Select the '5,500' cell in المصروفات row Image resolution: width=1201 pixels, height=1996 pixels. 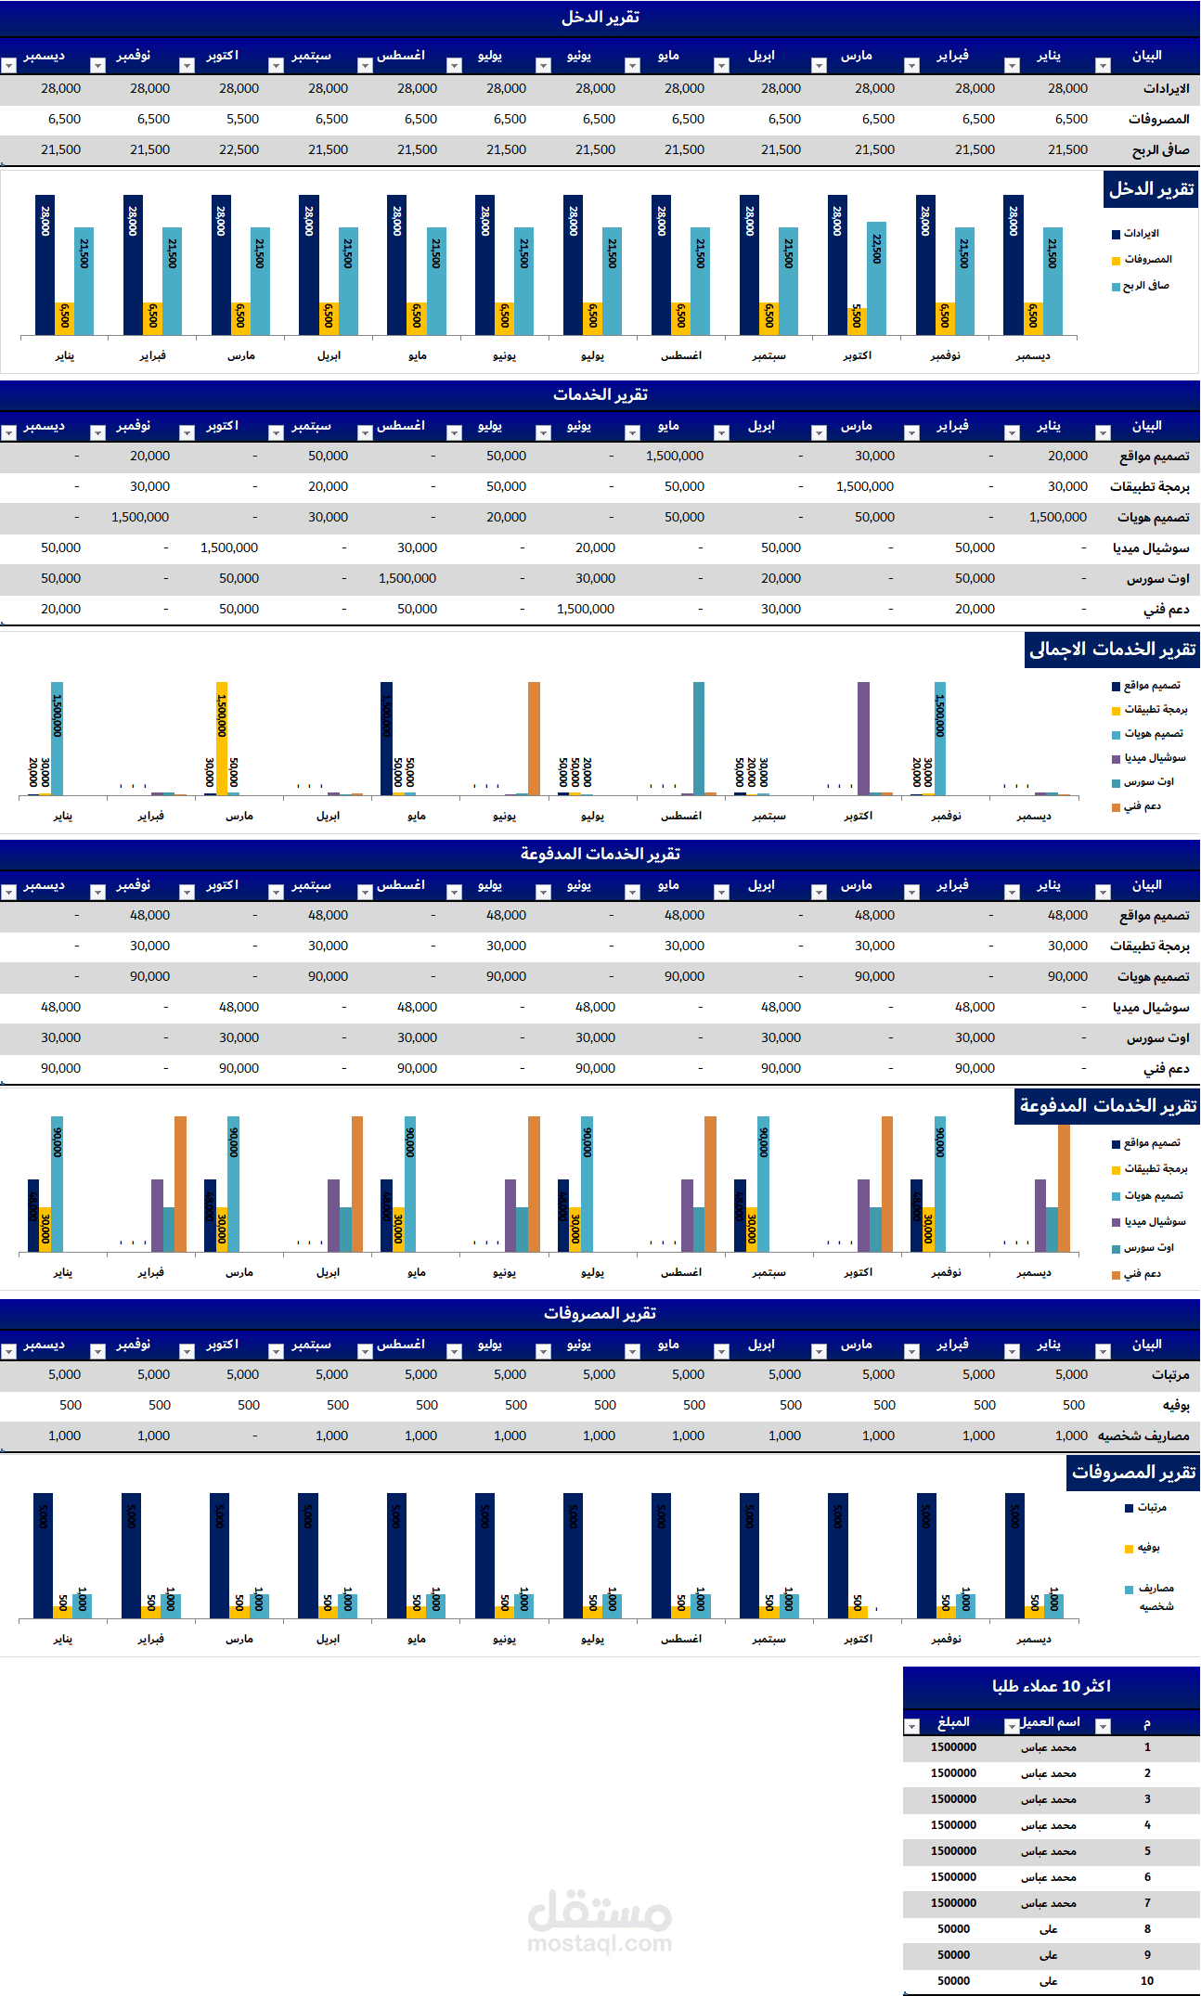coord(242,120)
